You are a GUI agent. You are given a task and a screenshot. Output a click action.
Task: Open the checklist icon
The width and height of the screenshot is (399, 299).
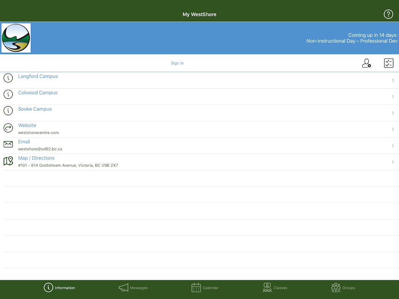coord(388,63)
